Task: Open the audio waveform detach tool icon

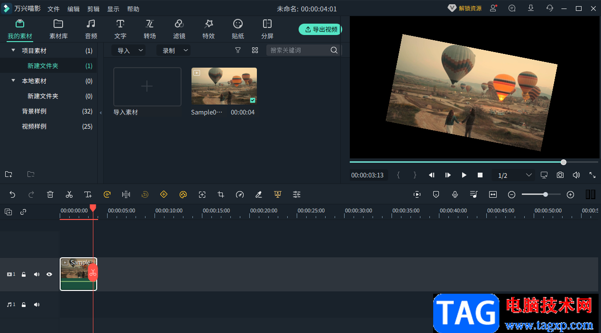Action: (126, 194)
